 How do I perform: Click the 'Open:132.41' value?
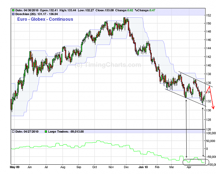(49, 10)
